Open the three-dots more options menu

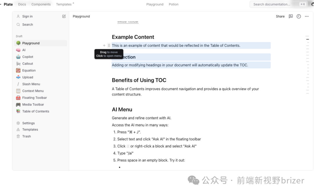coord(307,17)
